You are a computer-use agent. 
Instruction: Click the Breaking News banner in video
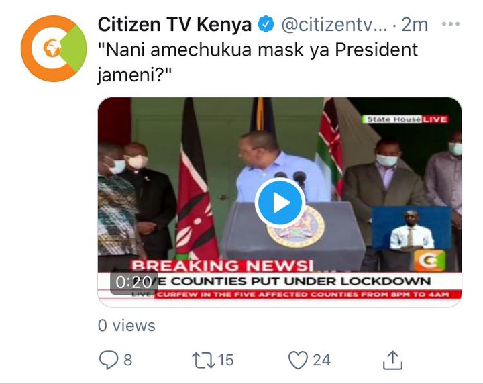pos(222,266)
